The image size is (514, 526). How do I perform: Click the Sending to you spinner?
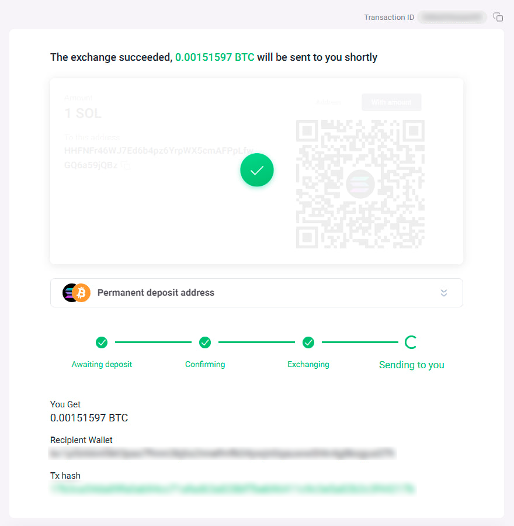[x=411, y=342]
